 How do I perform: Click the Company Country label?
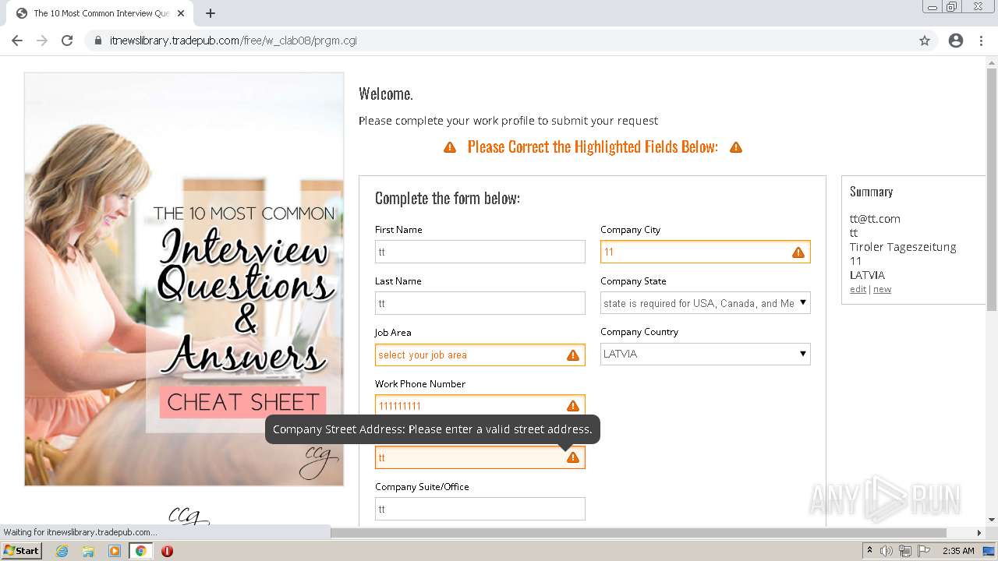point(639,332)
